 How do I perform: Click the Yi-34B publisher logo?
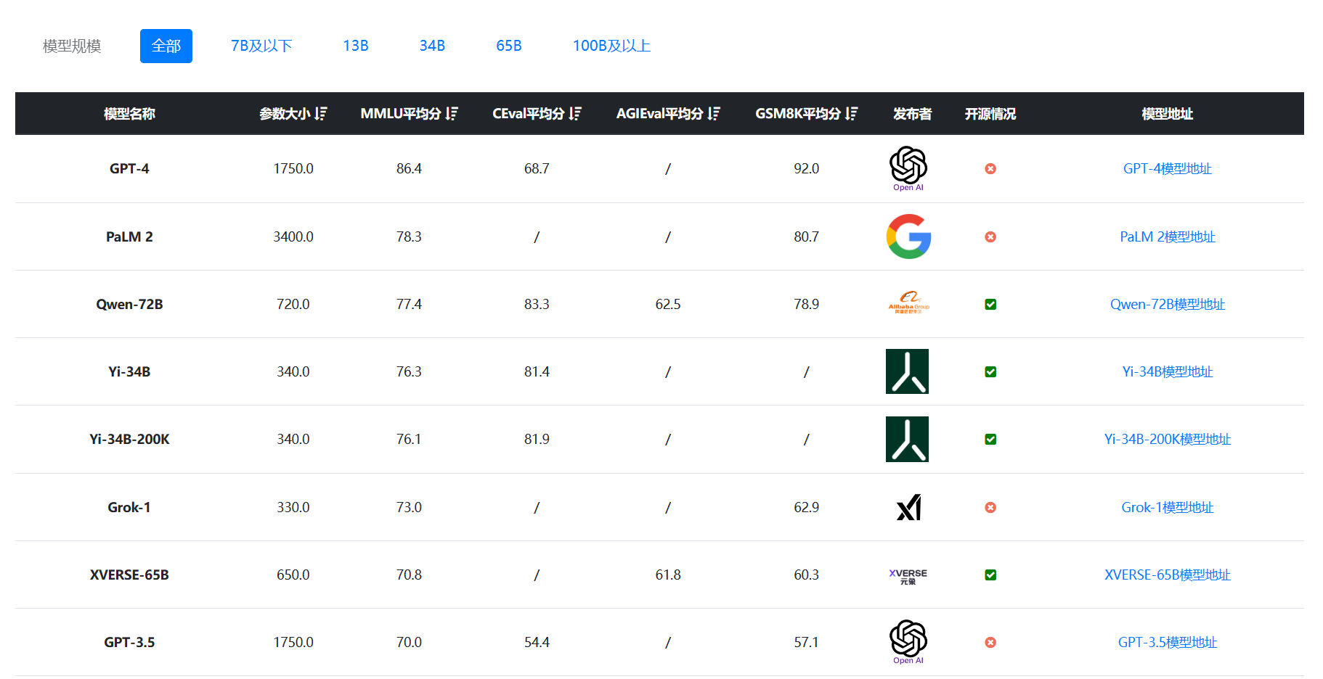907,371
